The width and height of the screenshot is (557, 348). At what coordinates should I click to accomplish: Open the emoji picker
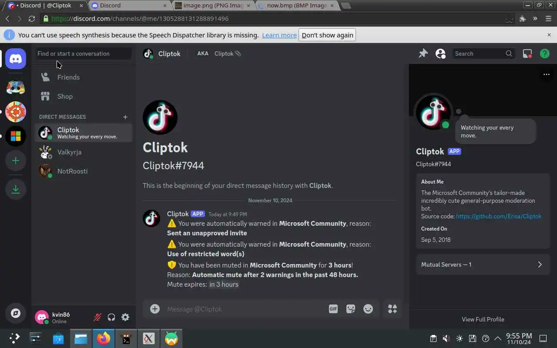tap(368, 309)
